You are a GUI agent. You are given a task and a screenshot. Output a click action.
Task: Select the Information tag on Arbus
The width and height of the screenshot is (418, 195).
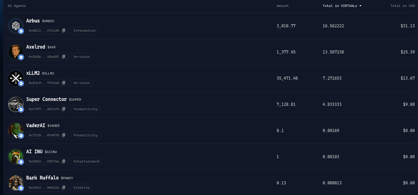tap(85, 30)
